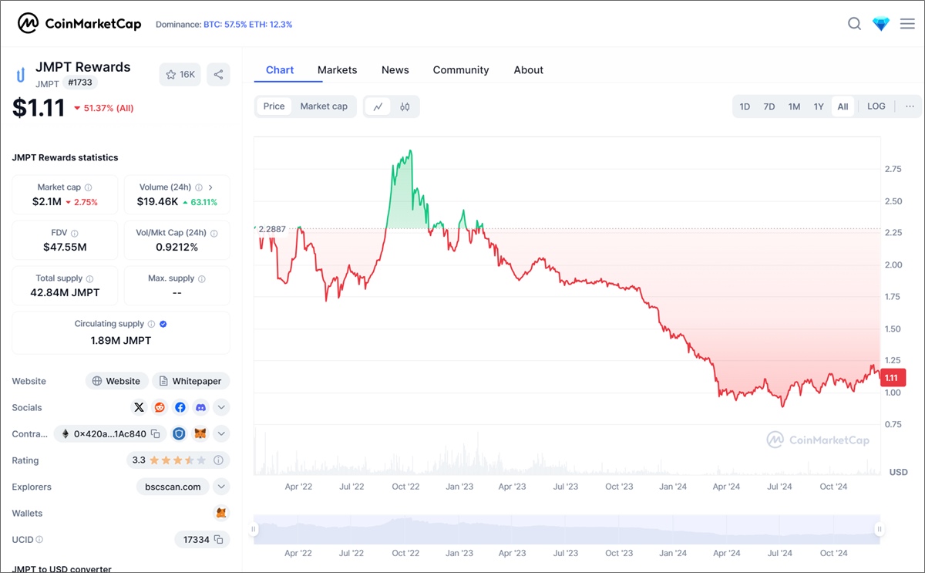Expand Volume (24h) details arrow

(211, 187)
